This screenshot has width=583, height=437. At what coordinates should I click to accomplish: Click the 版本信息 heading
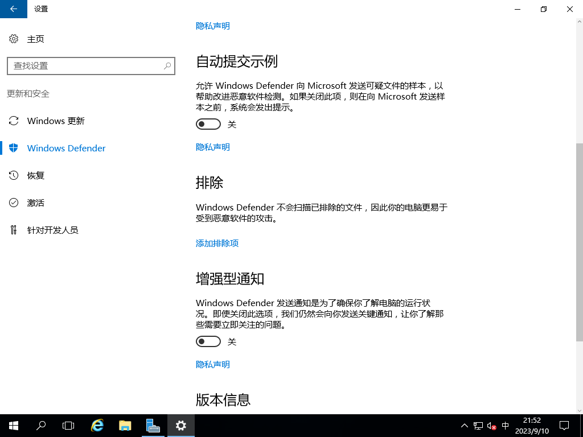click(x=223, y=400)
